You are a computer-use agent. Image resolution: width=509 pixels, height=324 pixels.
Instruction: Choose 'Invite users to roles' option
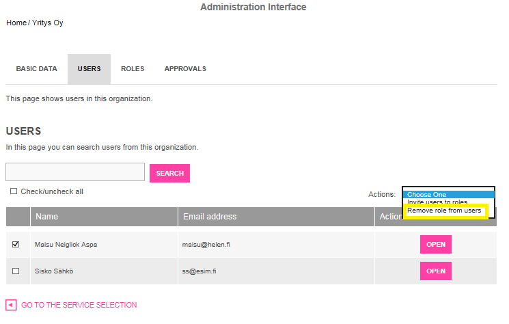437,202
